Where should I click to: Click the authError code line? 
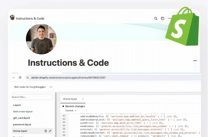[x=122, y=123]
